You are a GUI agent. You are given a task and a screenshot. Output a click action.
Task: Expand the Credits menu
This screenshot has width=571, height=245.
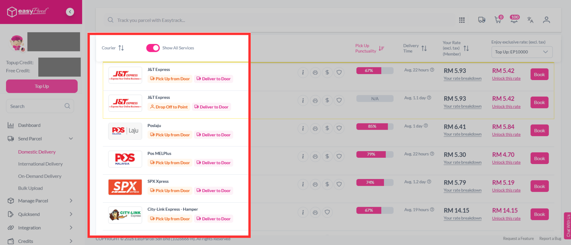tap(71, 241)
